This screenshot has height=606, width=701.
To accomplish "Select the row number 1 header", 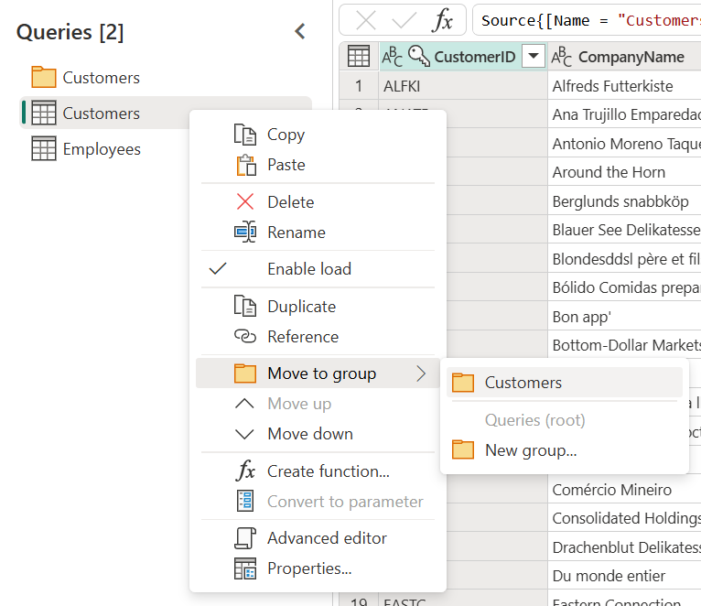I will coord(359,85).
